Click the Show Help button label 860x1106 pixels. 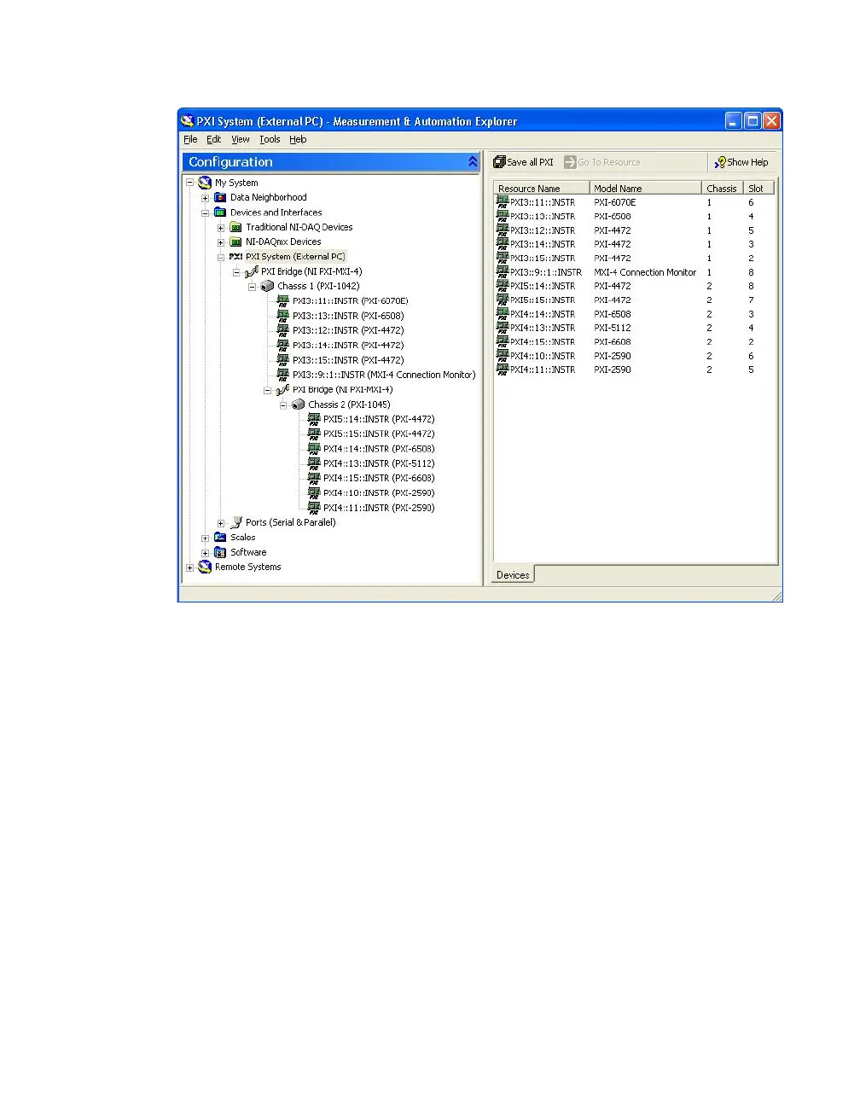click(747, 162)
